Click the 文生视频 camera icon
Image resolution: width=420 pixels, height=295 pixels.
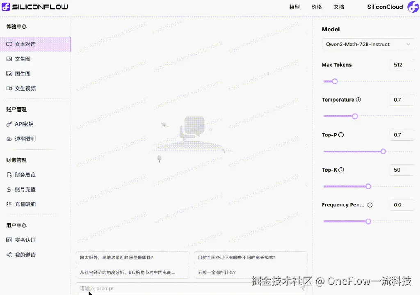click(9, 89)
